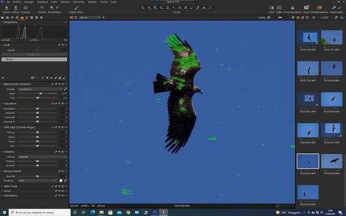Image resolution: width=346 pixels, height=216 pixels.
Task: Select the rotate/straighten cursor tool
Action: pos(167,8)
